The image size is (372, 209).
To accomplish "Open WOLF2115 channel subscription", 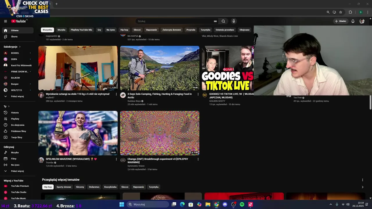I will 18,90.
